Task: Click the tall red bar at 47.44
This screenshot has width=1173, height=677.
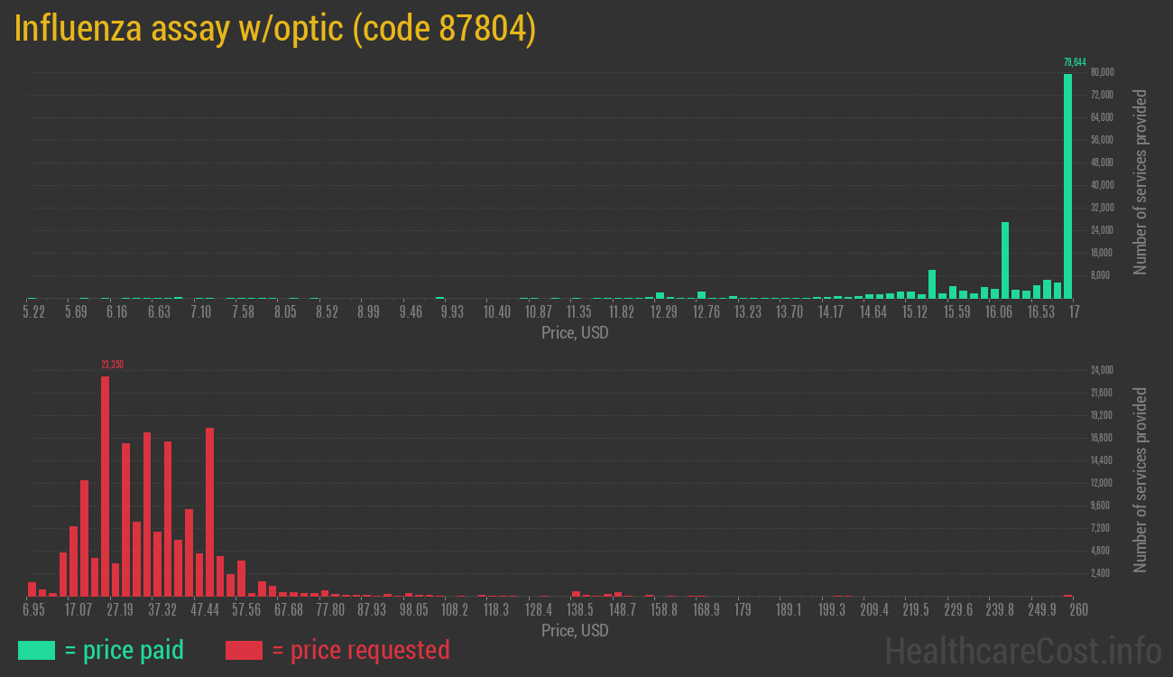Action: tap(209, 511)
